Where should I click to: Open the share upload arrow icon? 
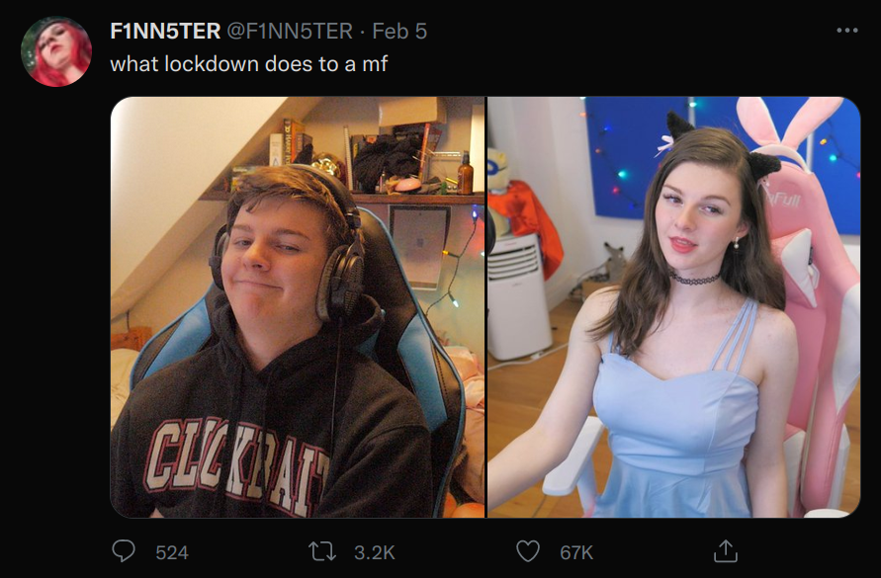pyautogui.click(x=725, y=551)
